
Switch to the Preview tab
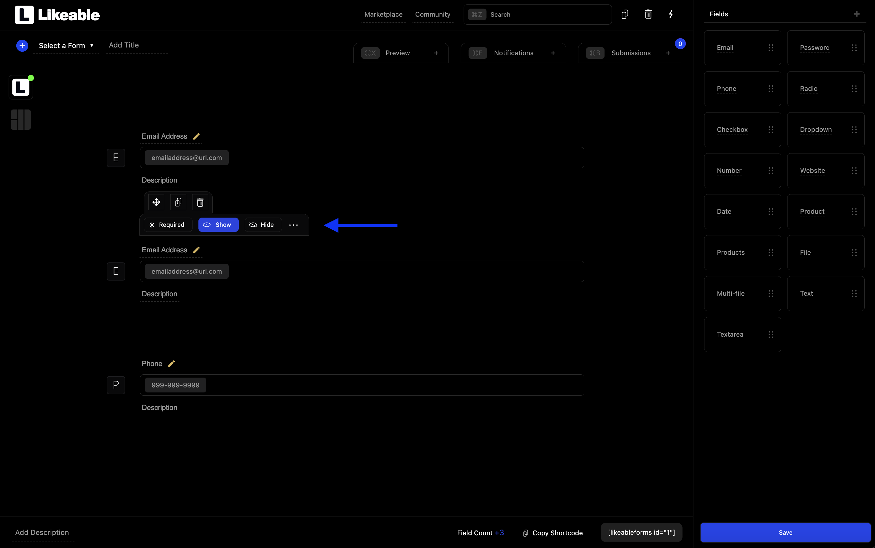397,53
